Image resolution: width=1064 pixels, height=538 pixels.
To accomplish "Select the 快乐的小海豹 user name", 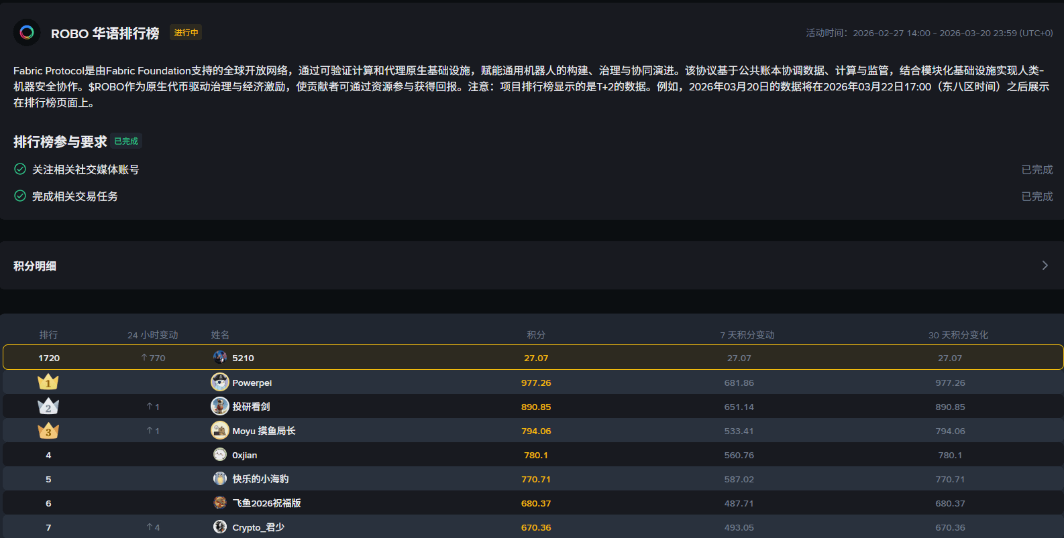I will pos(261,479).
